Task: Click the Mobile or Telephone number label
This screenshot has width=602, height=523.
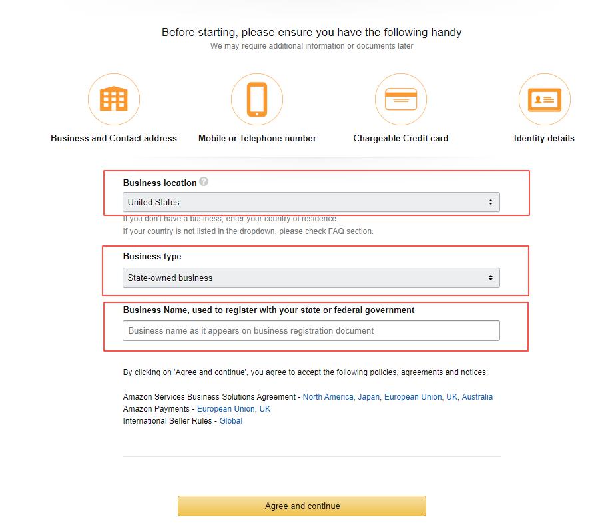Action: 257,139
